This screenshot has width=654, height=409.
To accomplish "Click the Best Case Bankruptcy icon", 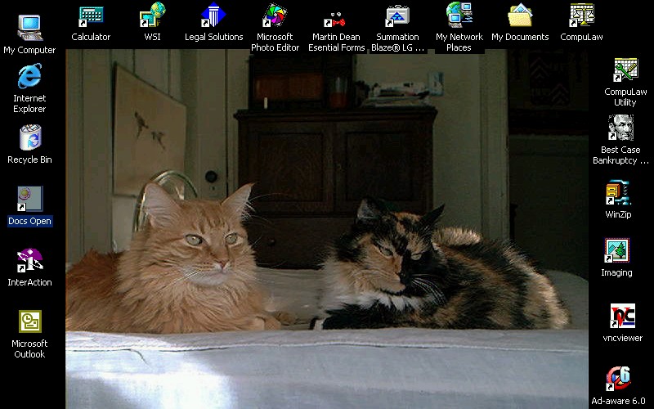I will [620, 128].
